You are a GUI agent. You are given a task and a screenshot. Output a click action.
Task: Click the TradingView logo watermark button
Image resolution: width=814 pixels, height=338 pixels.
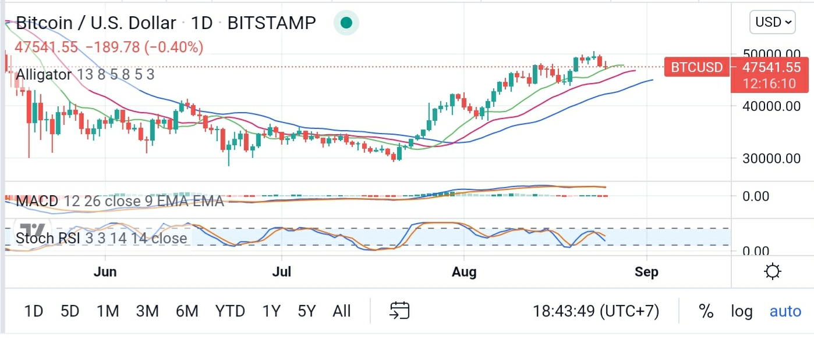coord(33,231)
